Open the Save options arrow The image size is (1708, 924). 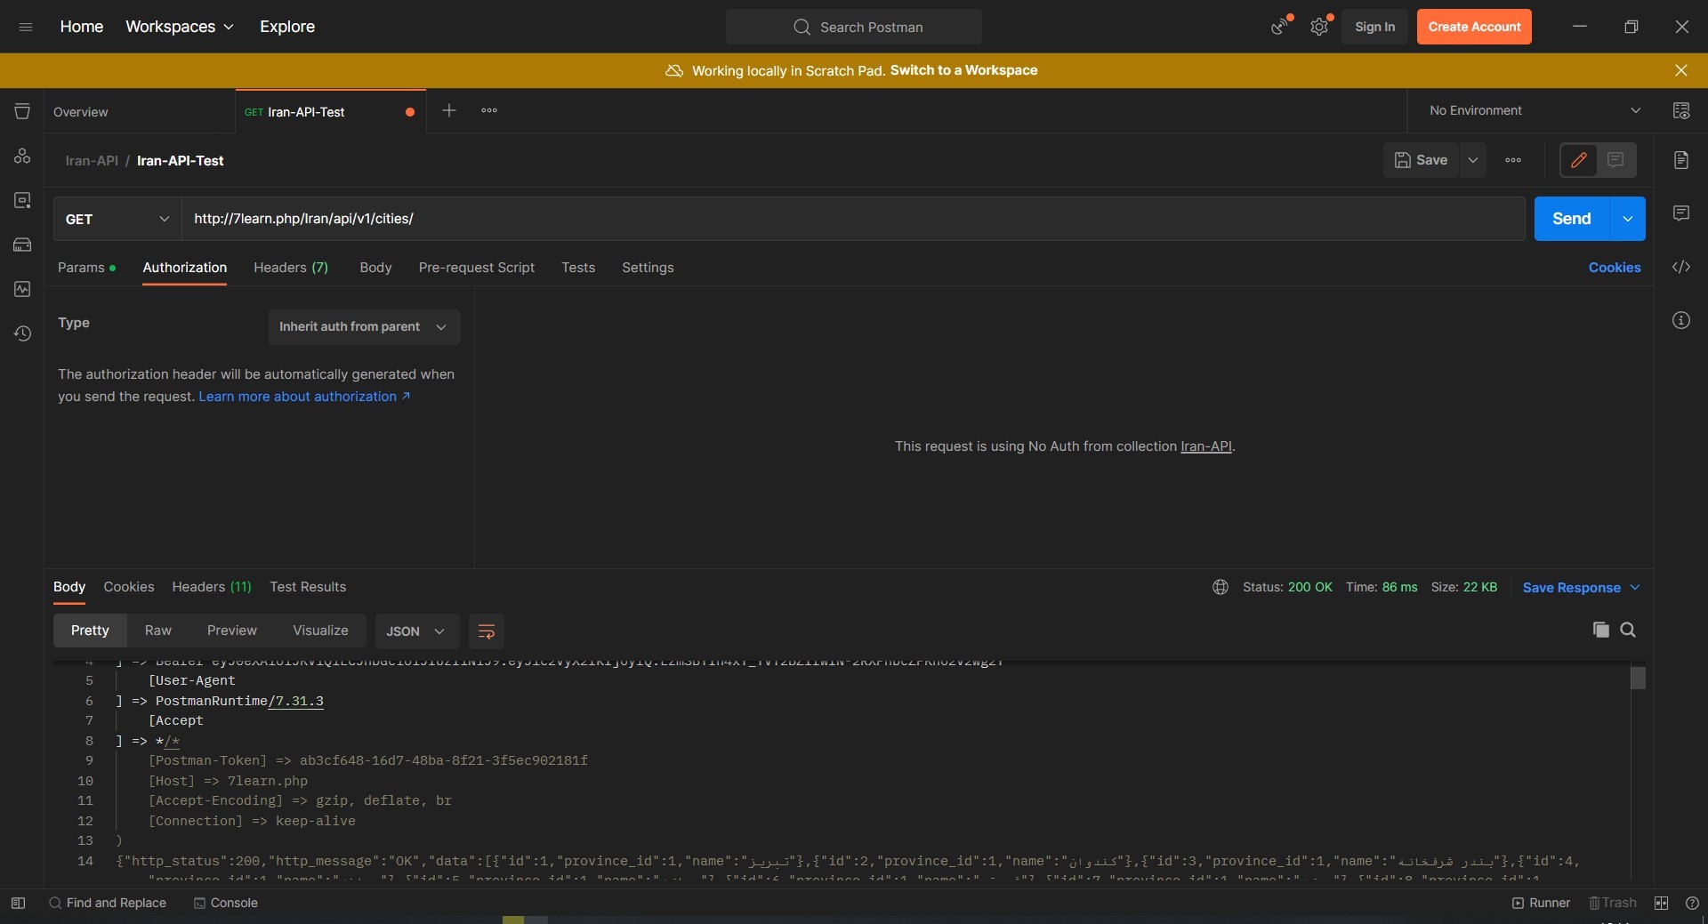coord(1472,160)
